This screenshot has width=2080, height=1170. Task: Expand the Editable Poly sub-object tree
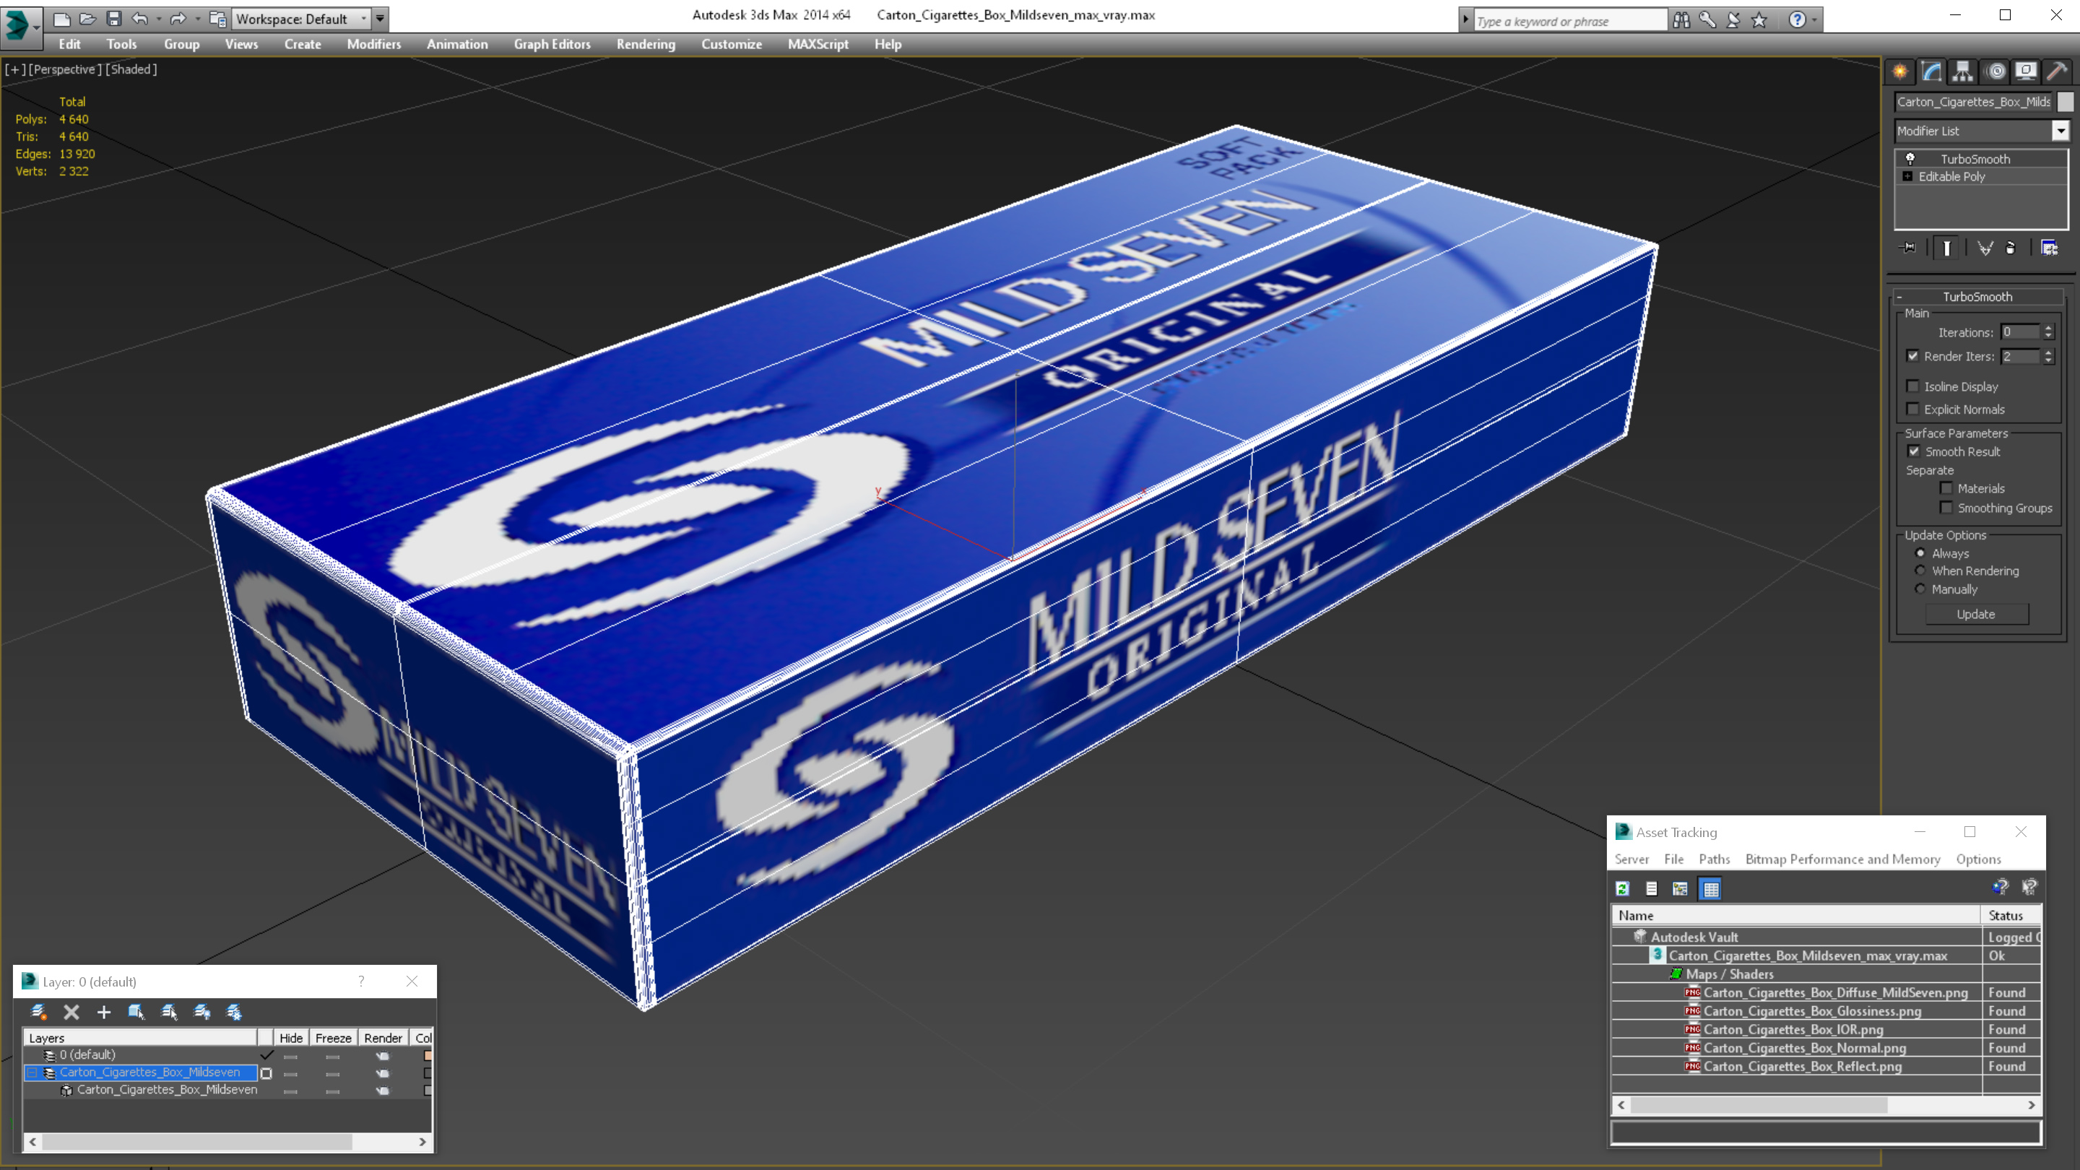coord(1907,176)
